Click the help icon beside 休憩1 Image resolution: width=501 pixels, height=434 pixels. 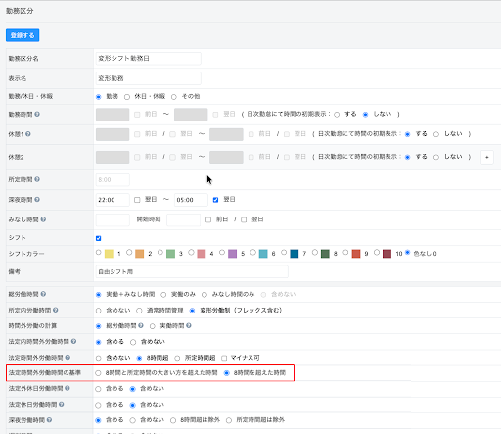(x=28, y=134)
